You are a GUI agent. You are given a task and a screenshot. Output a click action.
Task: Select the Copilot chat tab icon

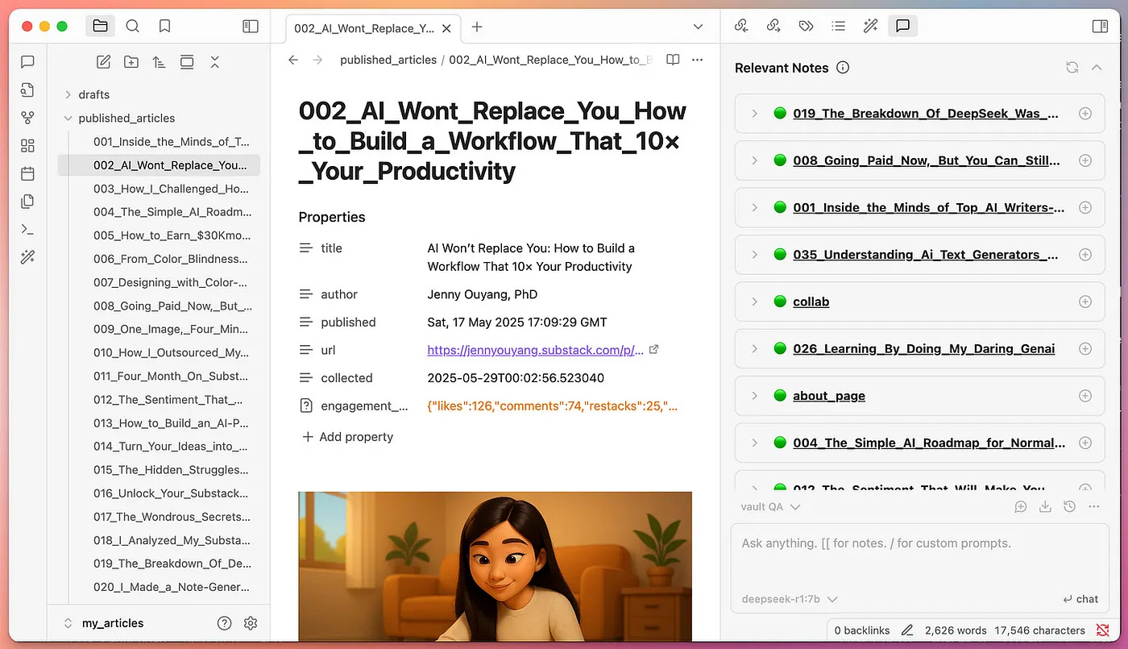click(x=902, y=27)
